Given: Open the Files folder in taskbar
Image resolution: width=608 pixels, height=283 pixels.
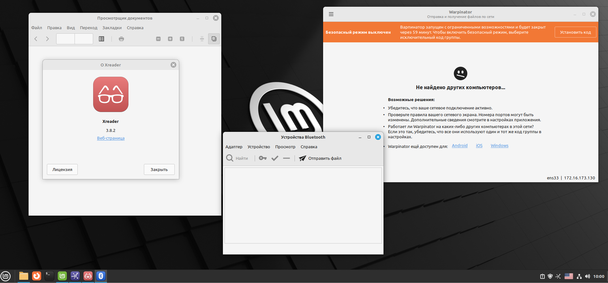Looking at the screenshot, I should pyautogui.click(x=24, y=276).
